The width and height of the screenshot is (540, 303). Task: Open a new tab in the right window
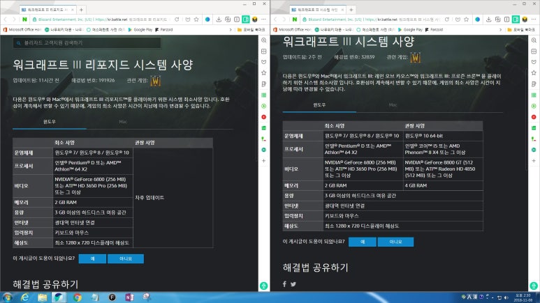tap(351, 10)
